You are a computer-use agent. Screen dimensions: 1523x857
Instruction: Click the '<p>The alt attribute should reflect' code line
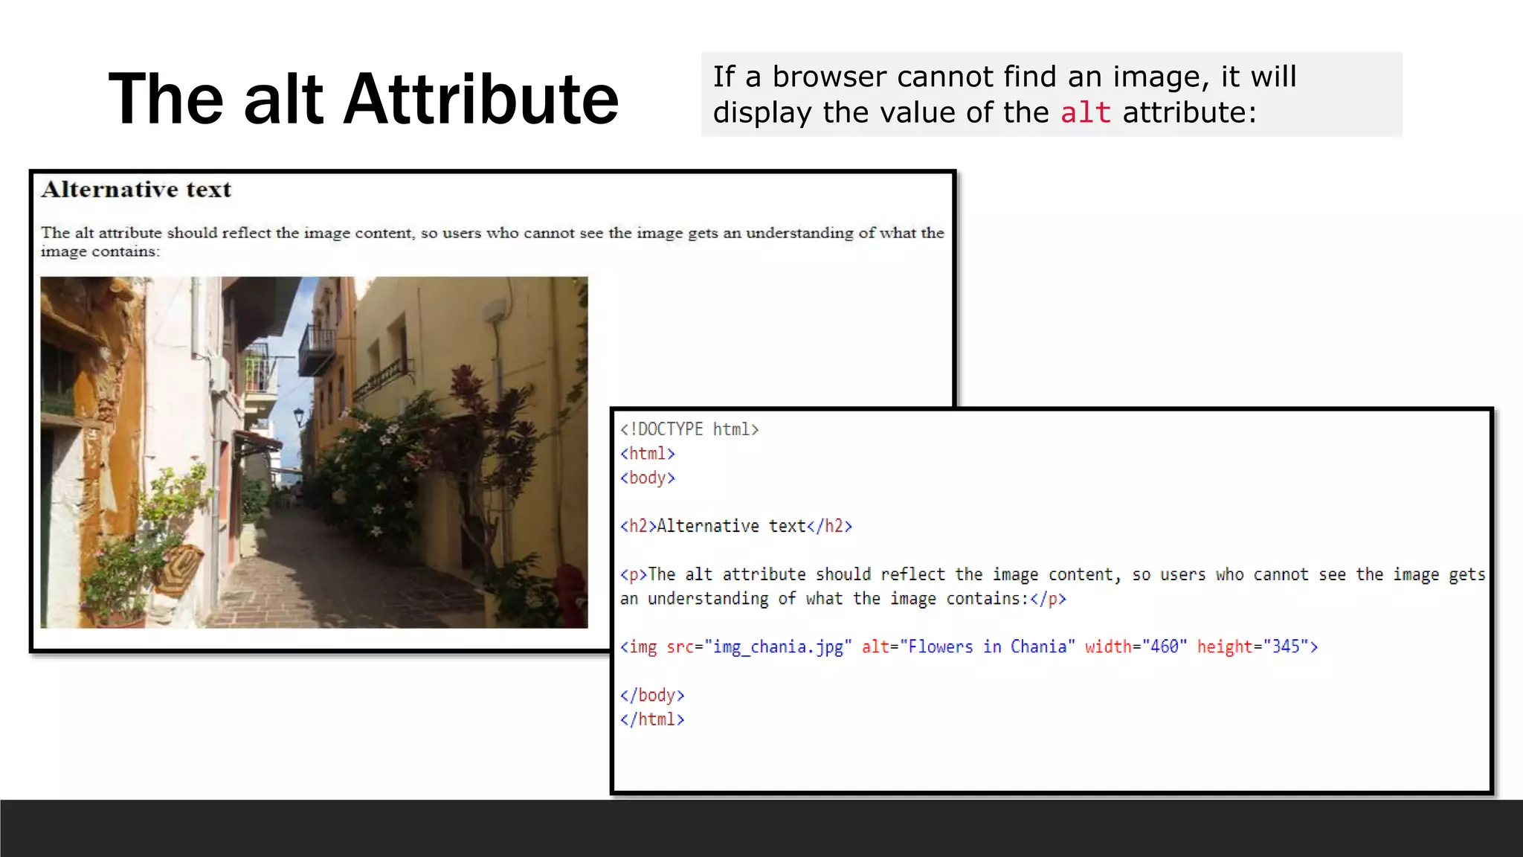click(x=1052, y=574)
